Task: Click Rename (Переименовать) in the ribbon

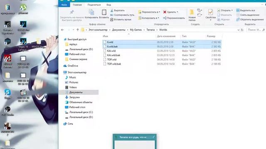Action: [x=174, y=18]
